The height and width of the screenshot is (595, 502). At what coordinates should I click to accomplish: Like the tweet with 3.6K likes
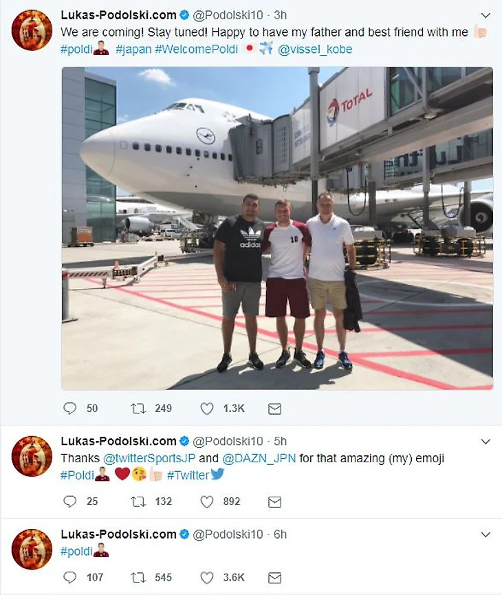point(207,577)
